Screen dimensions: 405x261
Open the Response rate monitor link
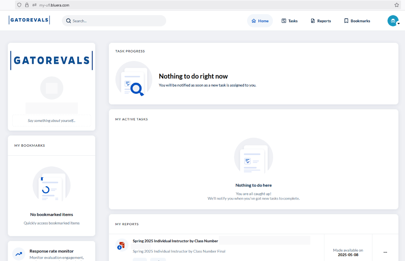[x=52, y=251]
